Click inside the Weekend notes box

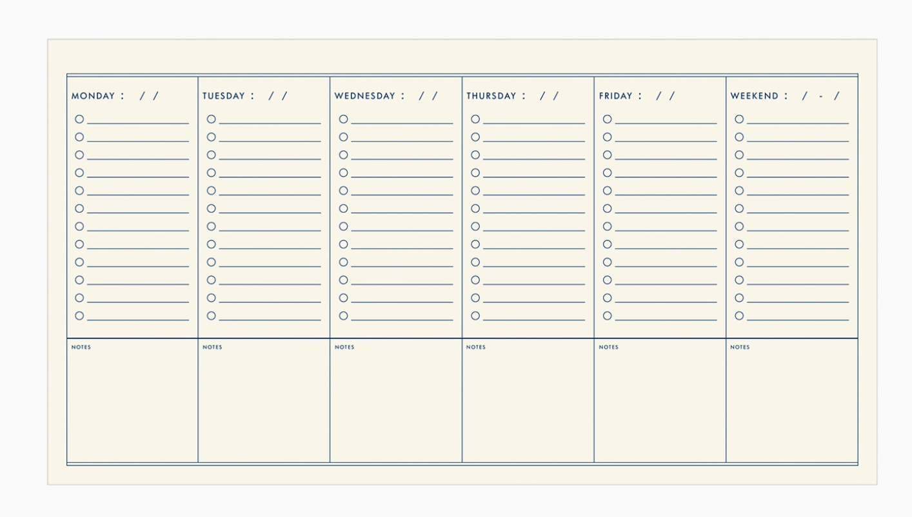point(791,403)
